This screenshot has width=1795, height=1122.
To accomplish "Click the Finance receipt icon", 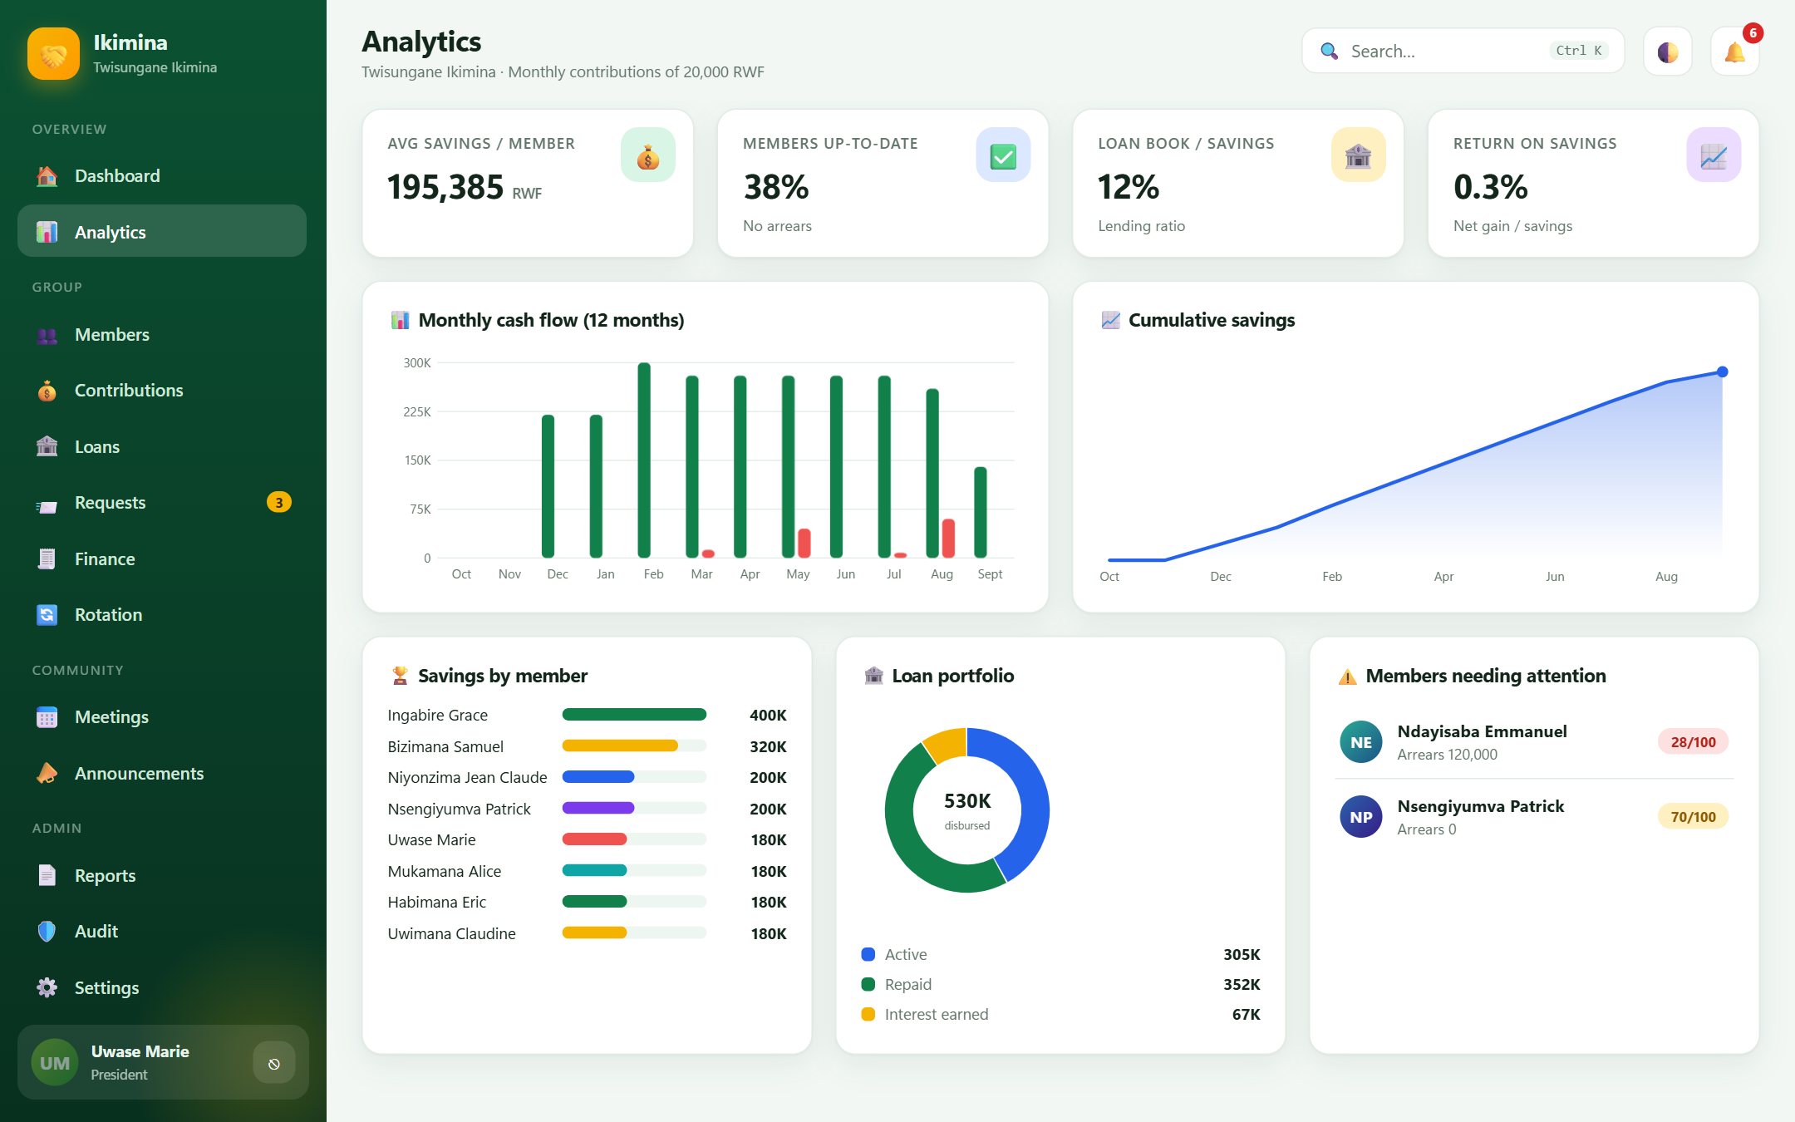I will coord(47,559).
